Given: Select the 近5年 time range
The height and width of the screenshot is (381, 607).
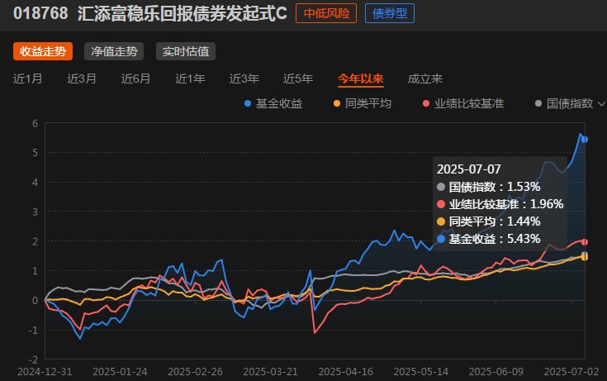Looking at the screenshot, I should coord(298,79).
